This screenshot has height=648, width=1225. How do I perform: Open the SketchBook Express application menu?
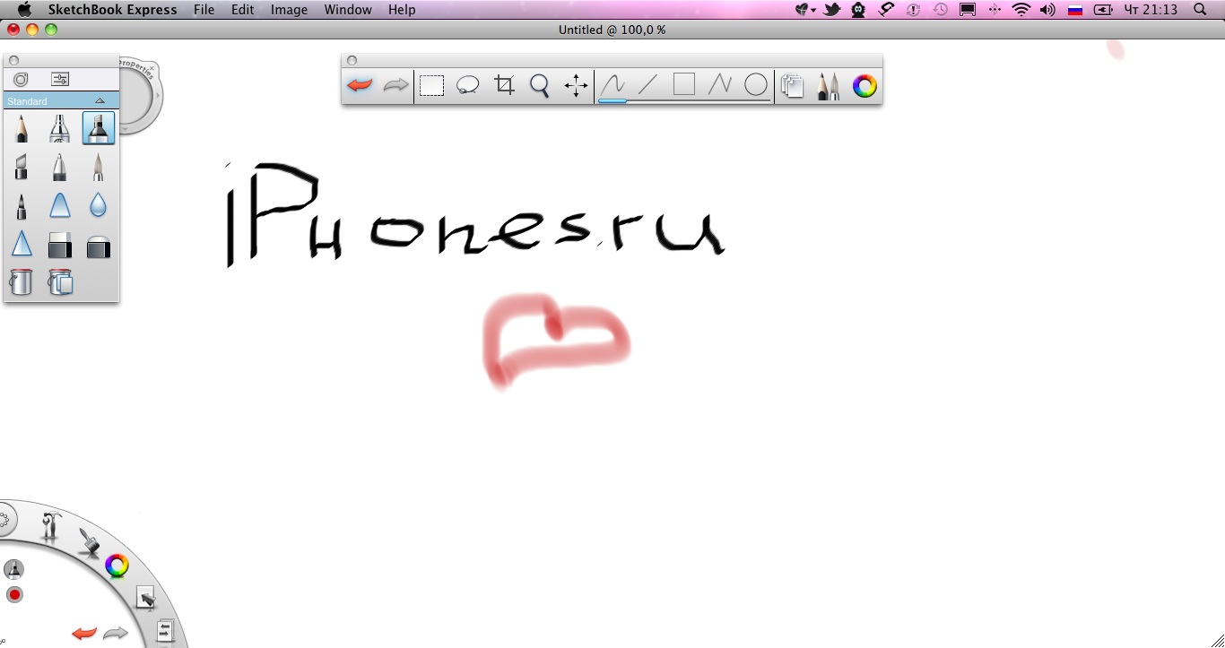112,10
